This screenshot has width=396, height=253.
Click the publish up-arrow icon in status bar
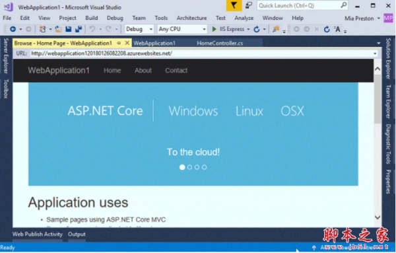(314, 248)
